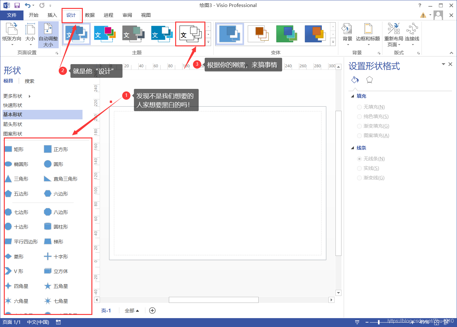
Task: Adjust the zoom slider in status bar
Action: click(379, 322)
